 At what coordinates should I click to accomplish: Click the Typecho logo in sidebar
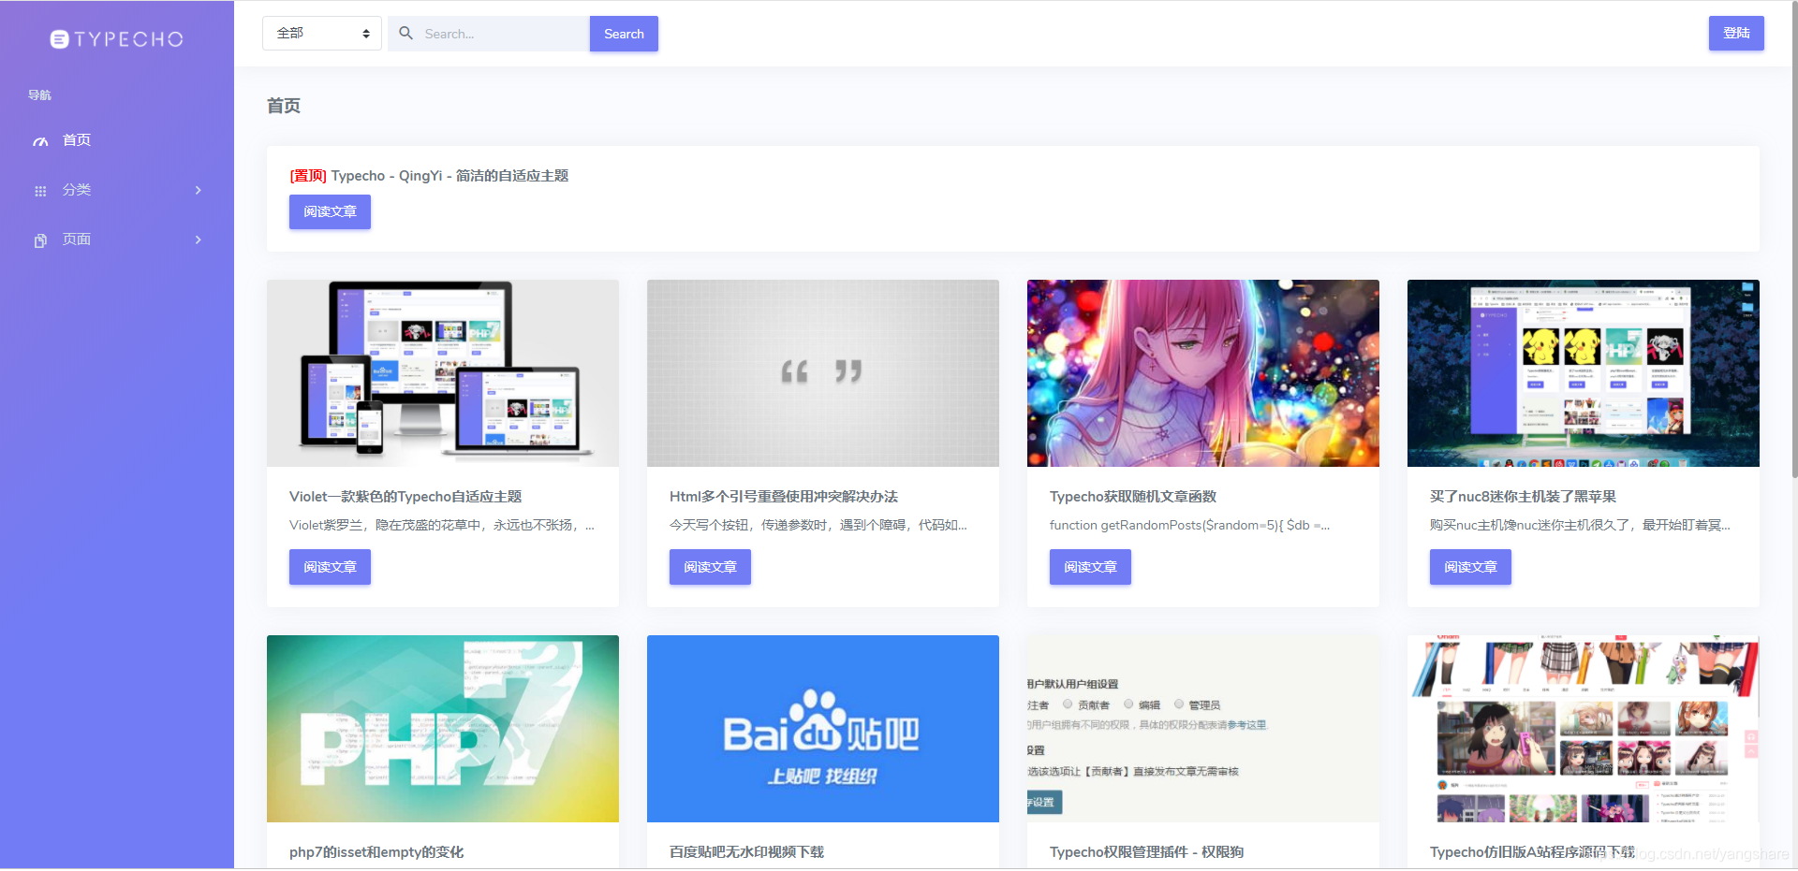tap(117, 39)
